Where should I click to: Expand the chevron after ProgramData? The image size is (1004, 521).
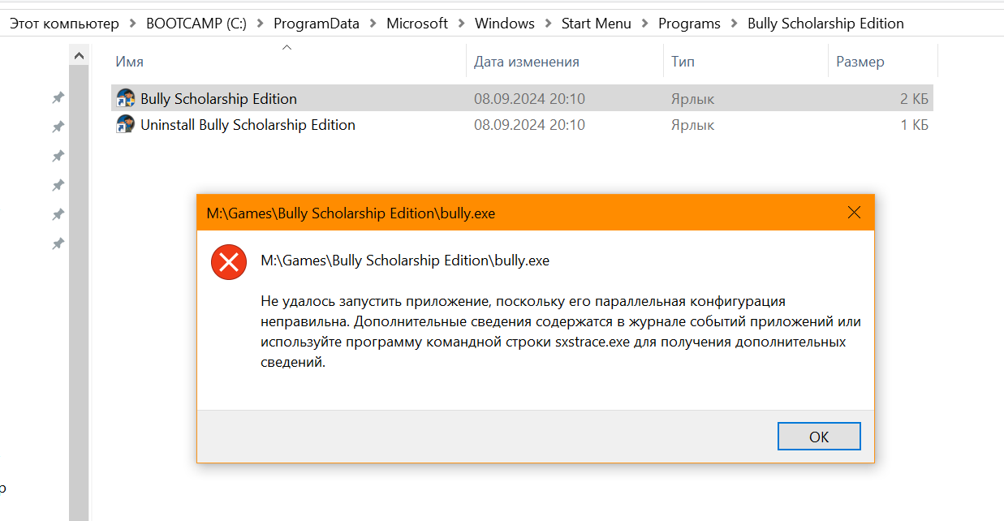point(373,24)
